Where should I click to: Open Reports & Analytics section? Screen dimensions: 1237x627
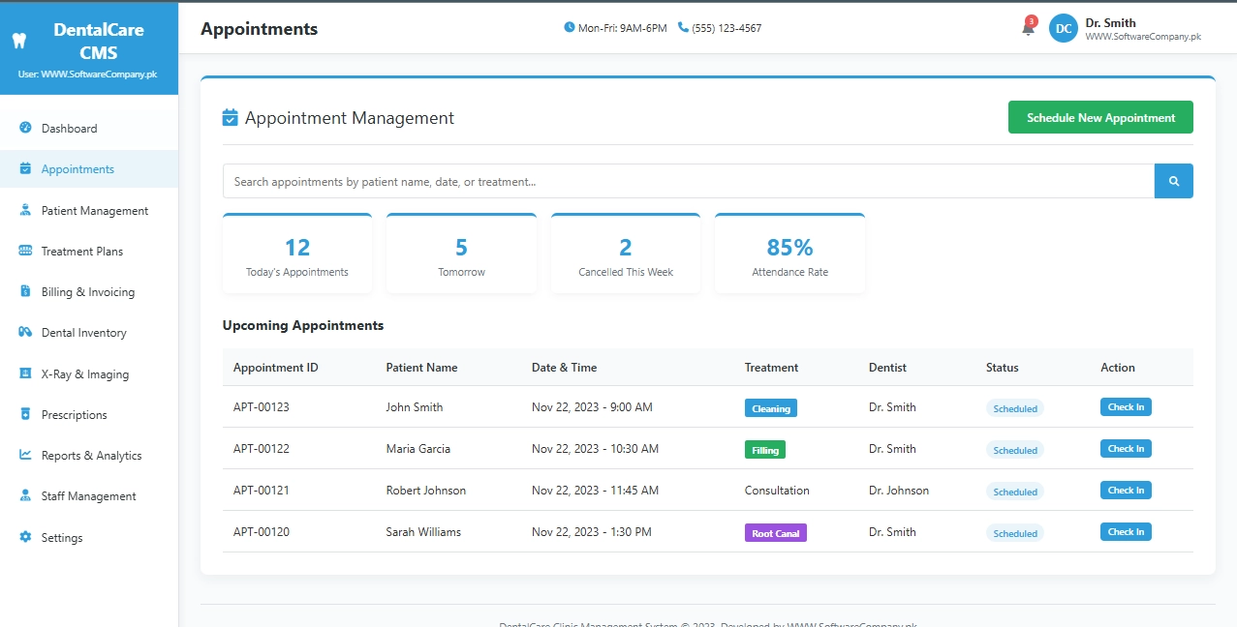(x=91, y=456)
